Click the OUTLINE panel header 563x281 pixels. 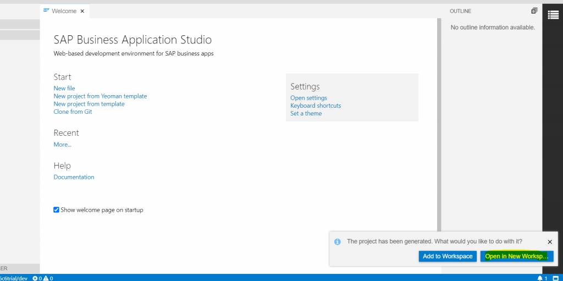click(460, 11)
